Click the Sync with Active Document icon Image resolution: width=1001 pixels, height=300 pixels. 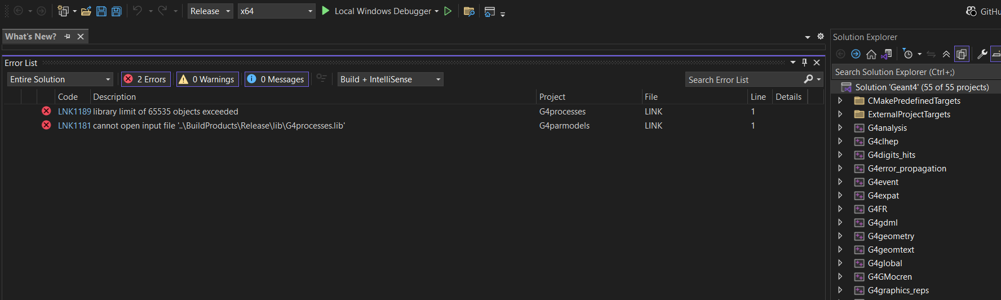tap(931, 54)
